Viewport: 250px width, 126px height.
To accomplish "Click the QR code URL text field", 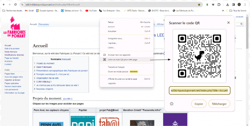I will 200,90.
